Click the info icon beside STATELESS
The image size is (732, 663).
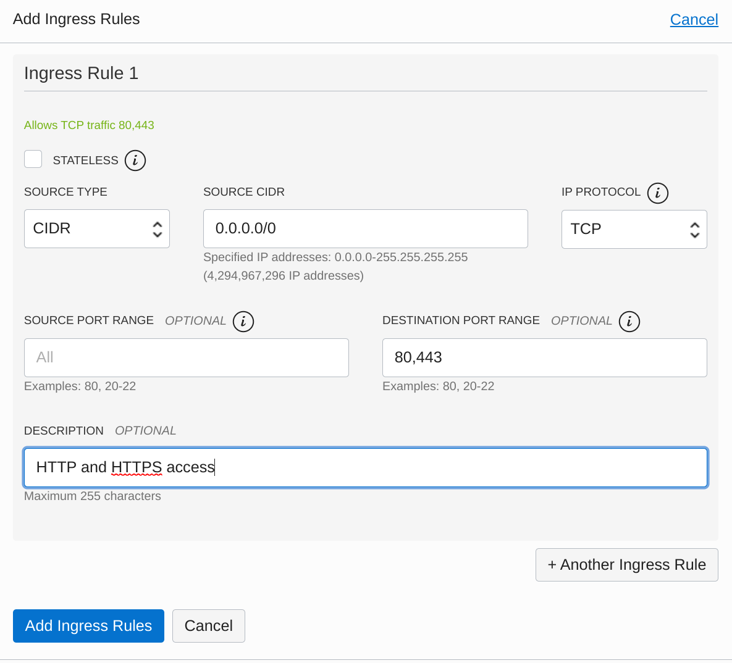[135, 161]
